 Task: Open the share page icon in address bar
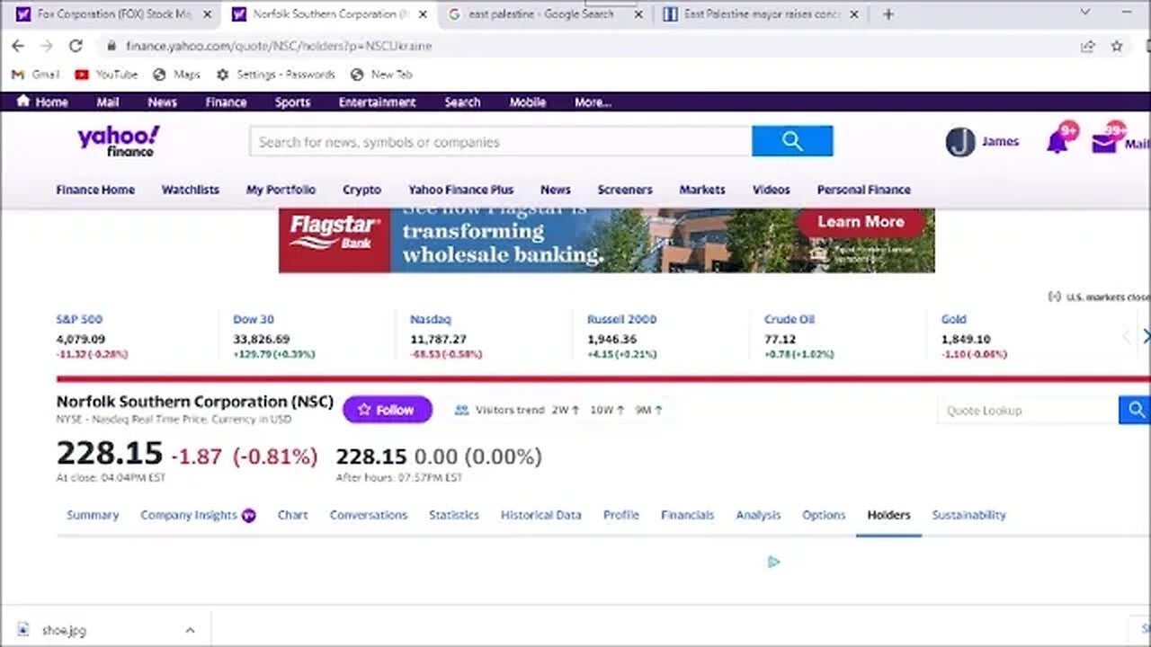pyautogui.click(x=1088, y=46)
